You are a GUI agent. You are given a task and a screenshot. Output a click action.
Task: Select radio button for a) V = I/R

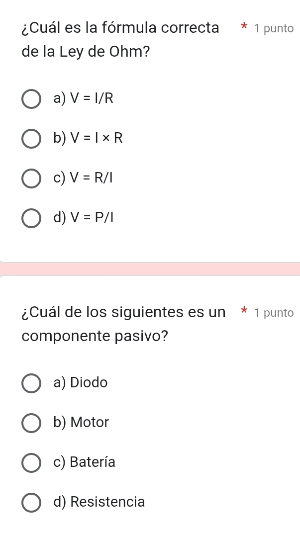31,99
